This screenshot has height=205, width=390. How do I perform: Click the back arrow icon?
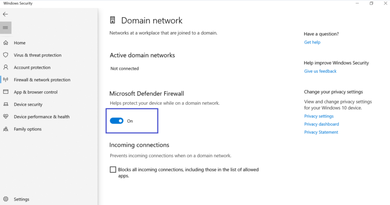[5, 14]
